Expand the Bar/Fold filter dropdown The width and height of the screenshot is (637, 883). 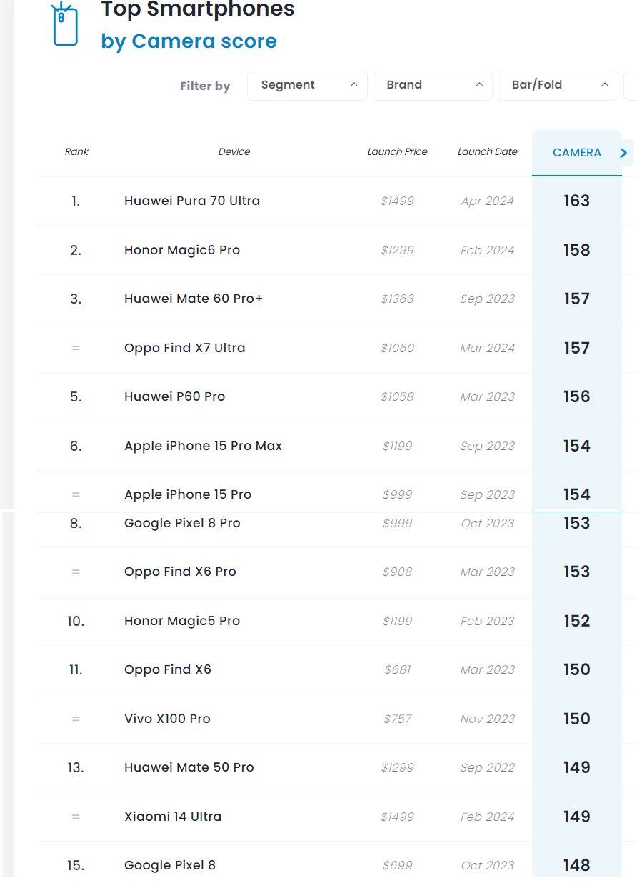[x=557, y=85]
